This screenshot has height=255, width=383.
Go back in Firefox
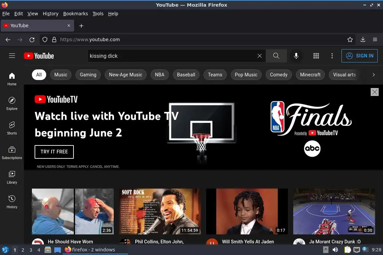[x=8, y=40]
